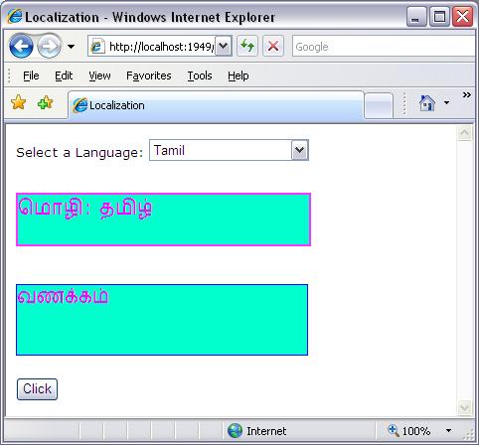Click the 'Select a Language:' label
The image size is (479, 445).
[80, 153]
